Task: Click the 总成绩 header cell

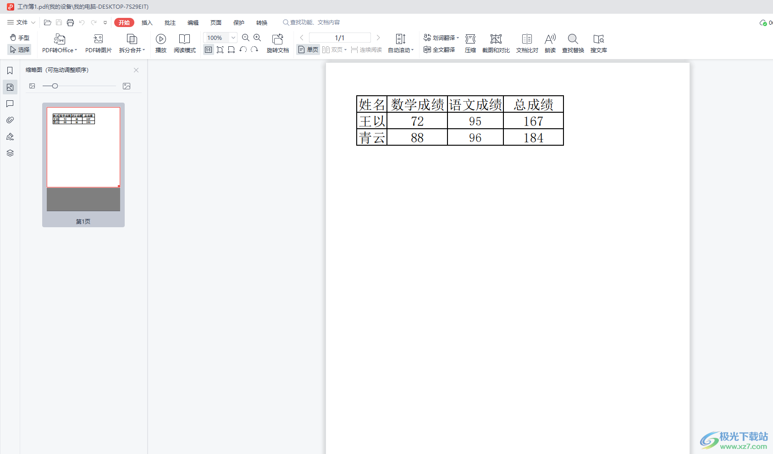Action: click(x=533, y=104)
